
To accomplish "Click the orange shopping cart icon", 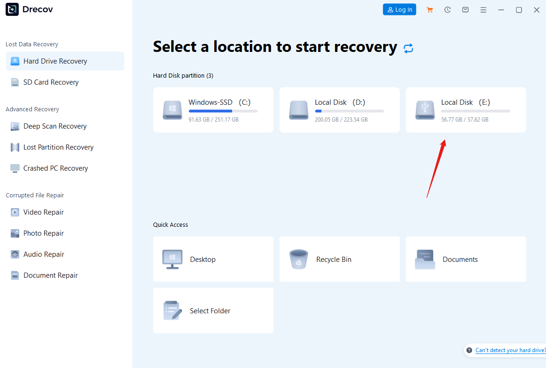I will (x=430, y=9).
